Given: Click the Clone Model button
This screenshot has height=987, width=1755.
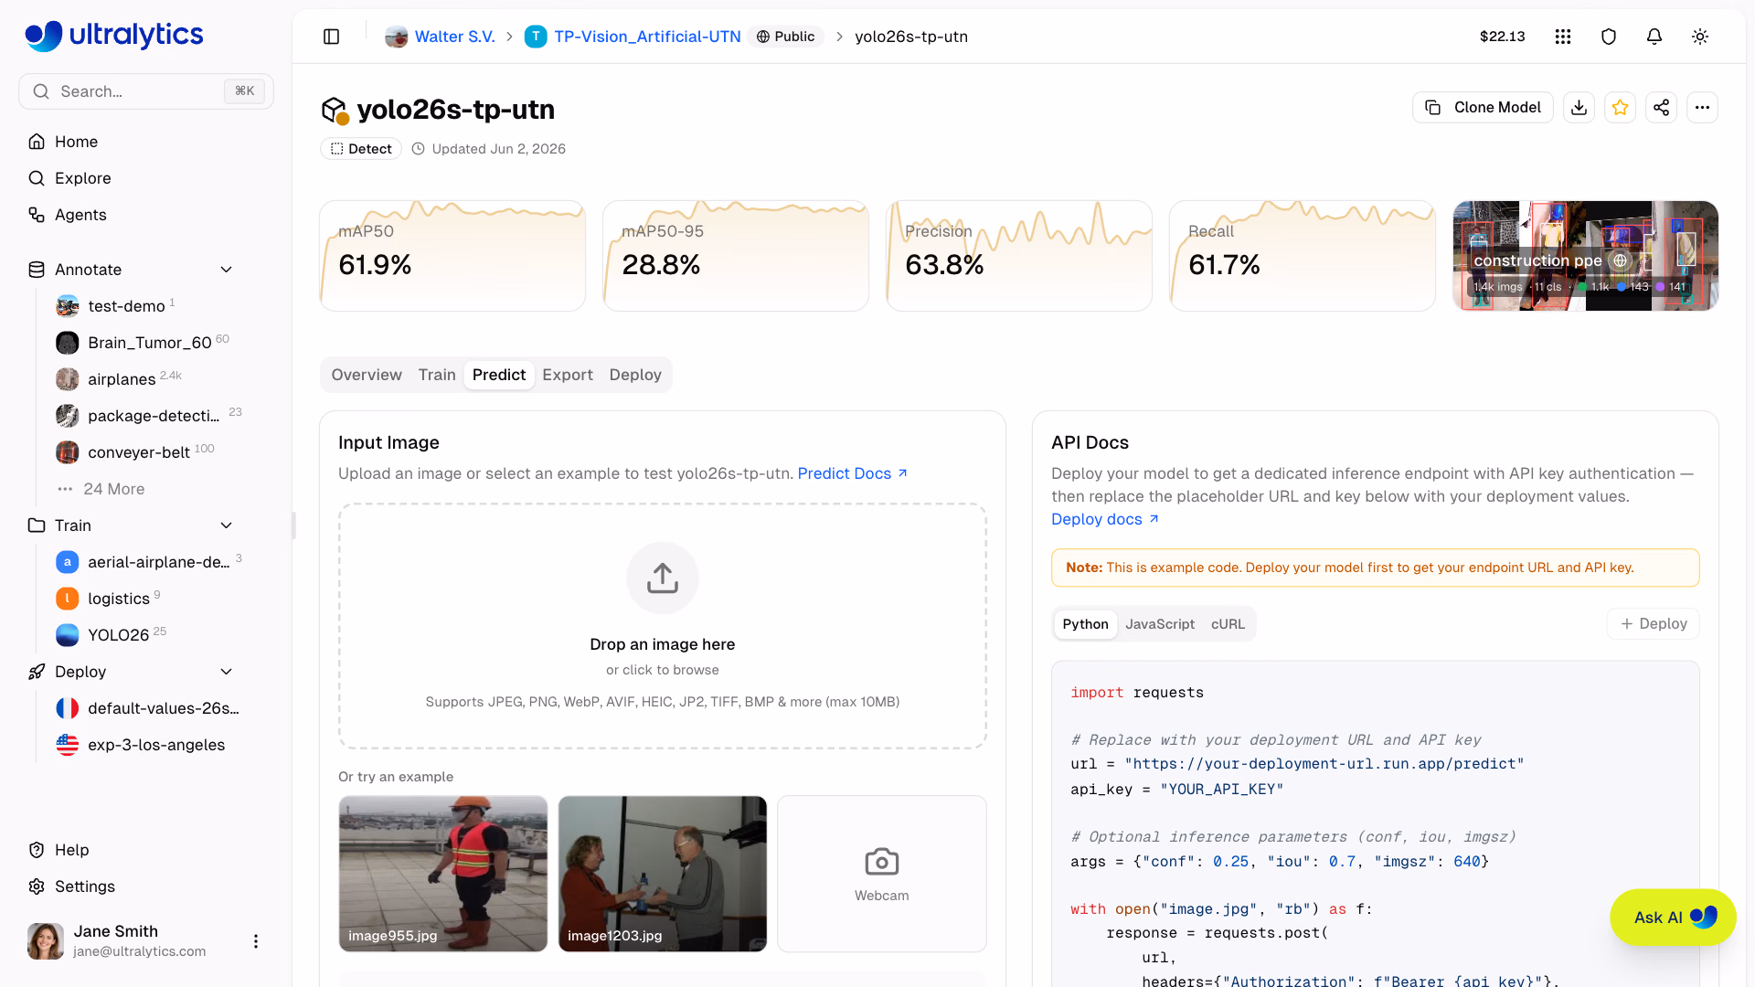Looking at the screenshot, I should point(1483,108).
